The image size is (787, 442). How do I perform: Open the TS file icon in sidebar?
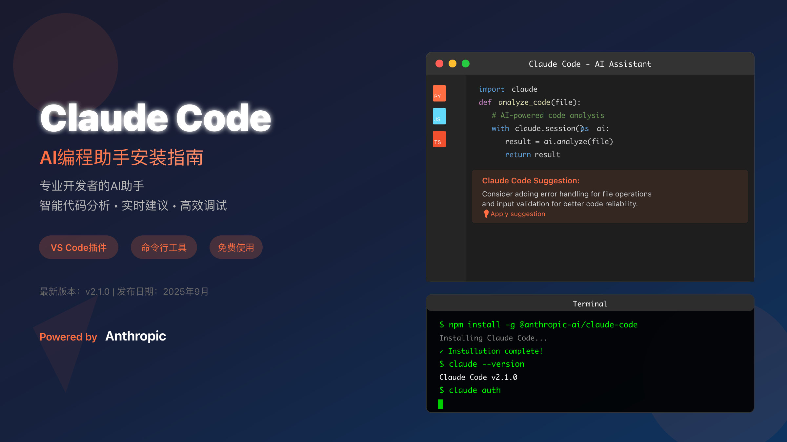click(x=439, y=139)
